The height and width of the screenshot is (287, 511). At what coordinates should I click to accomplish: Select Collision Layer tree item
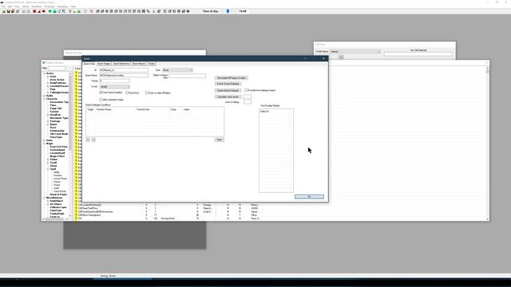click(58, 207)
